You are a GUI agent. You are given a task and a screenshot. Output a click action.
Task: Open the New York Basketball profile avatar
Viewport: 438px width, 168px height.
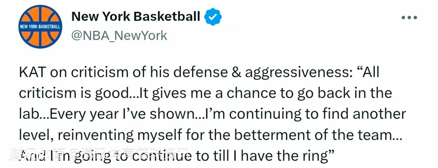pyautogui.click(x=41, y=27)
